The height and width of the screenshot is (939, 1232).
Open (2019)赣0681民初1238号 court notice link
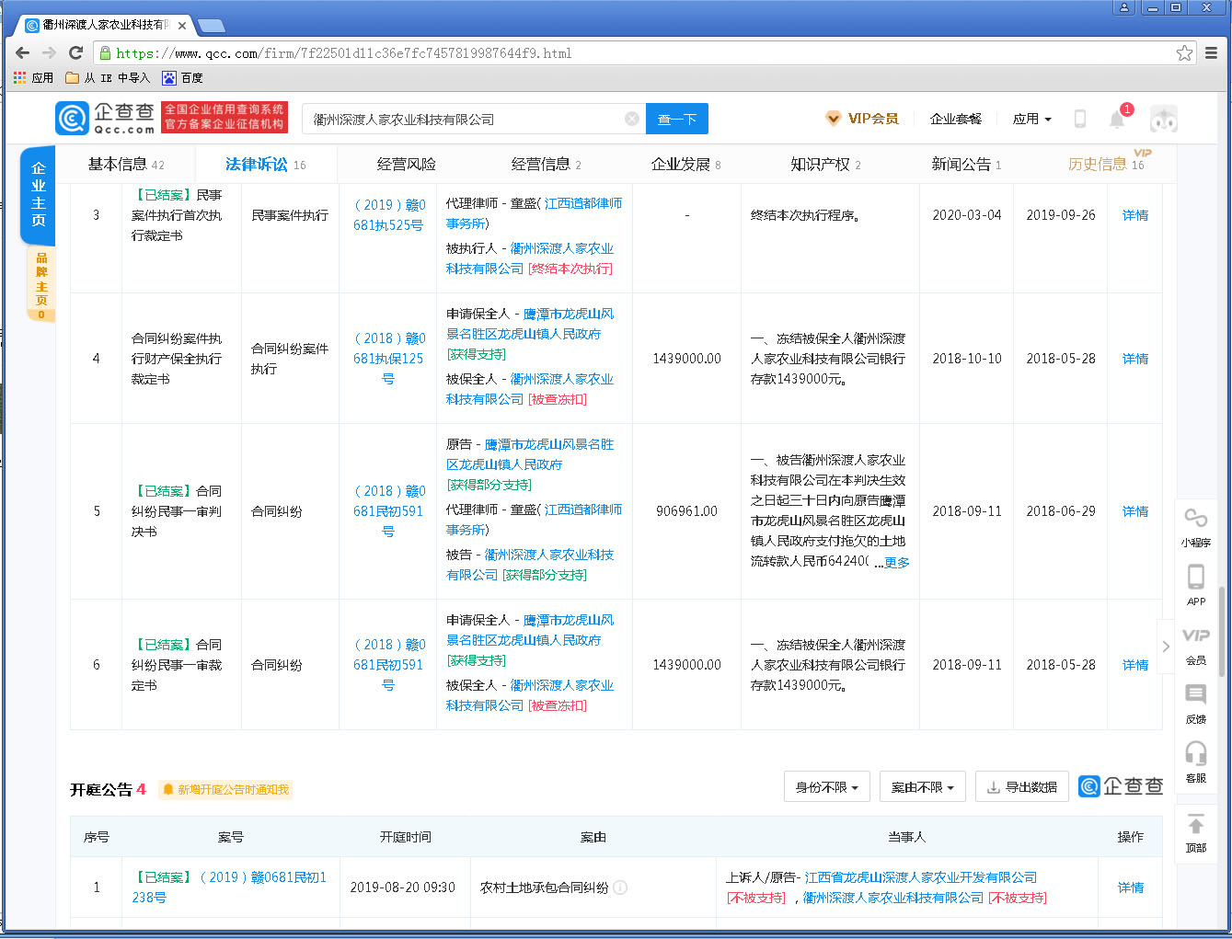coord(229,887)
